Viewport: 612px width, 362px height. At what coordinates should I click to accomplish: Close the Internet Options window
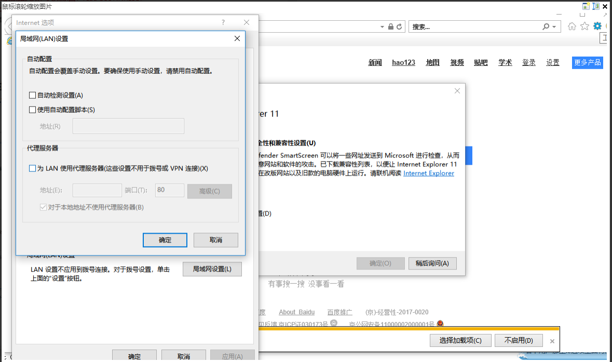tap(247, 23)
